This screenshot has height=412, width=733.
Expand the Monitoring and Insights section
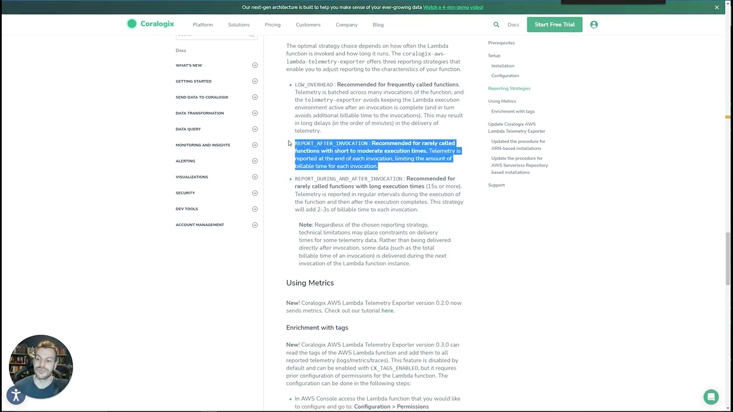(x=255, y=145)
